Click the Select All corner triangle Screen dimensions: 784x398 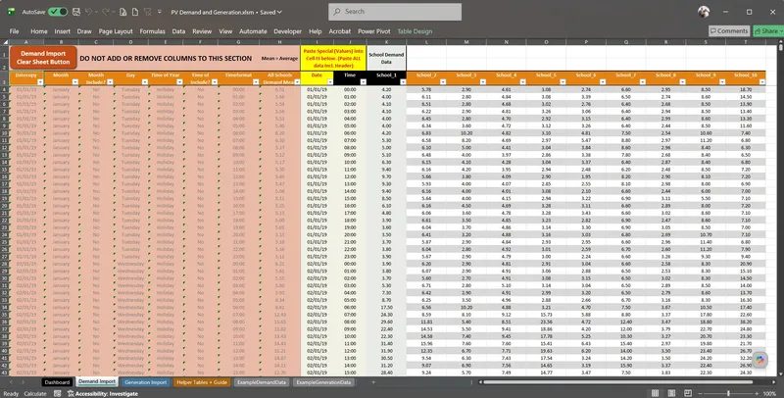point(5,42)
